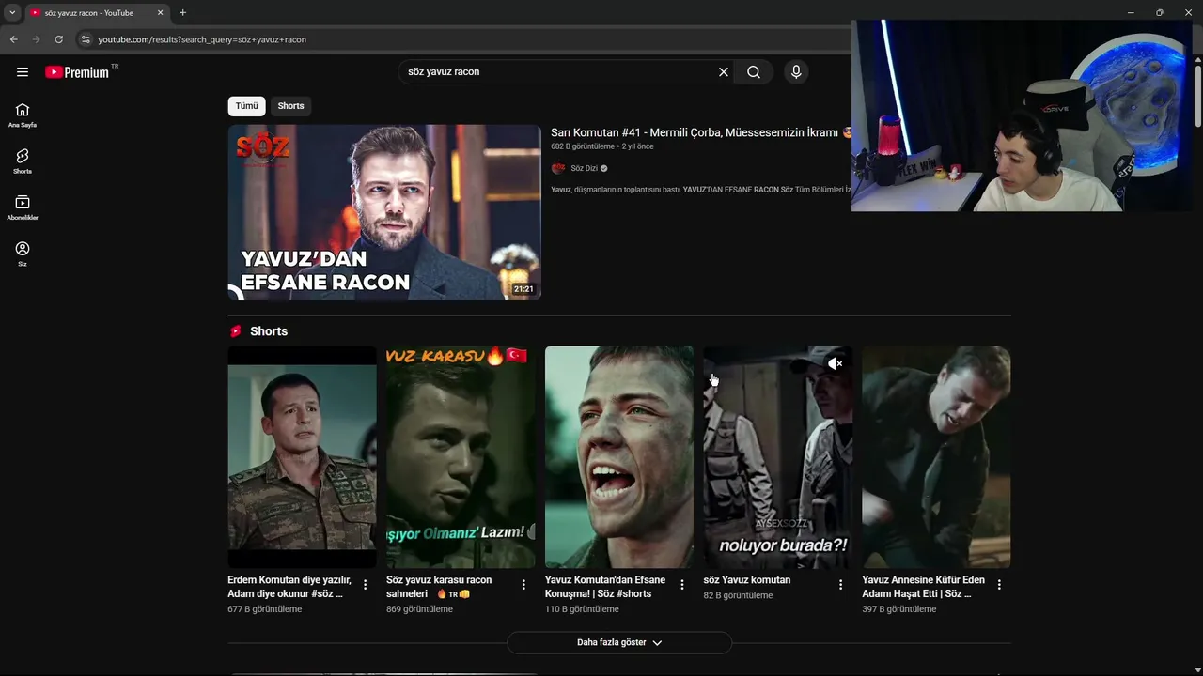Viewport: 1203px width, 676px height.
Task: Open Yavuz Annesine Küfür Eden Adamı title
Action: (924, 587)
